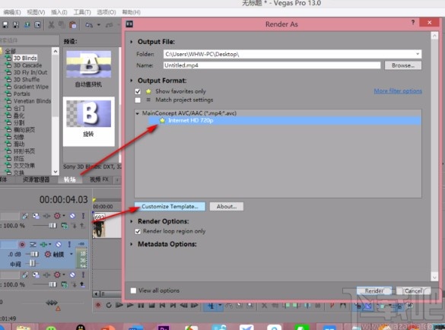The width and height of the screenshot is (445, 330).
Task: Uncheck Render loop region only
Action: point(138,231)
